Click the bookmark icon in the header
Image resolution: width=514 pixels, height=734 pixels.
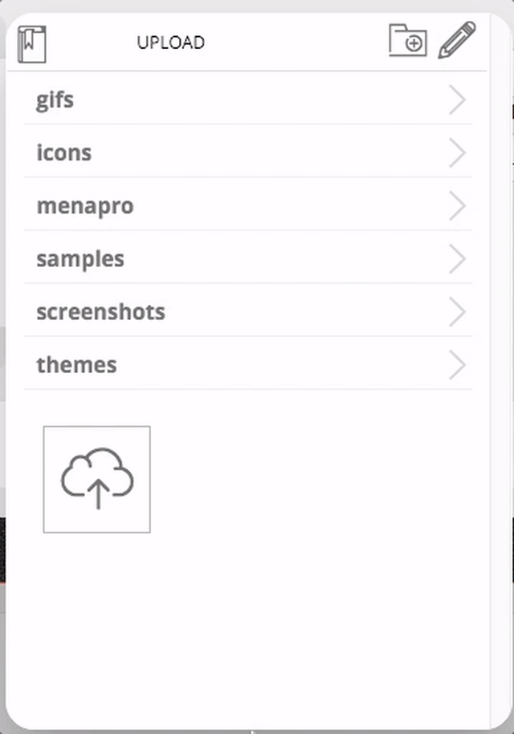pos(32,43)
